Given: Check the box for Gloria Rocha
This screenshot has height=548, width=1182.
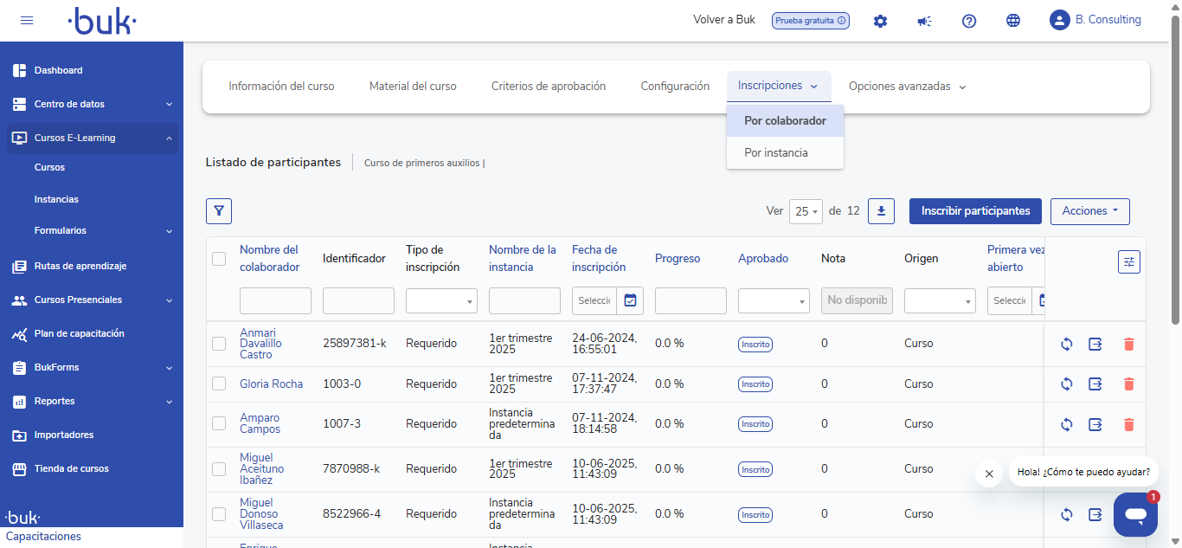Looking at the screenshot, I should (x=219, y=384).
